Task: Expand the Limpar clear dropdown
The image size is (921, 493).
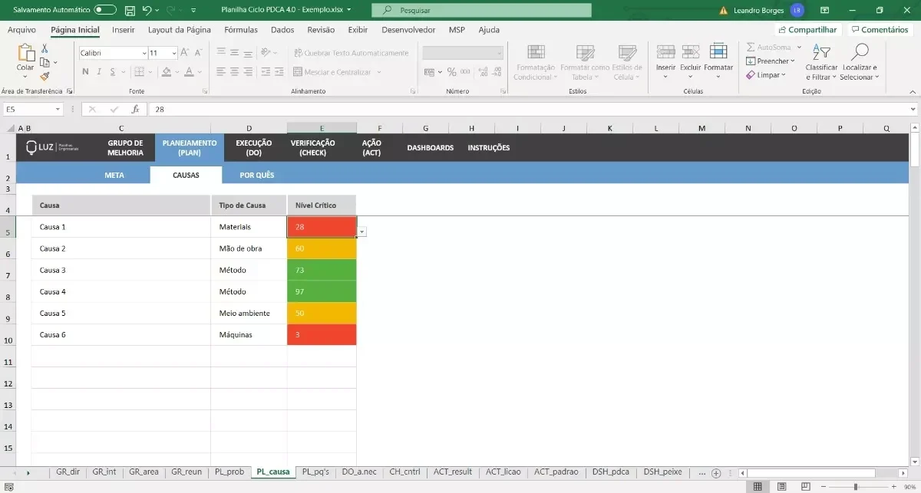Action: coord(784,75)
